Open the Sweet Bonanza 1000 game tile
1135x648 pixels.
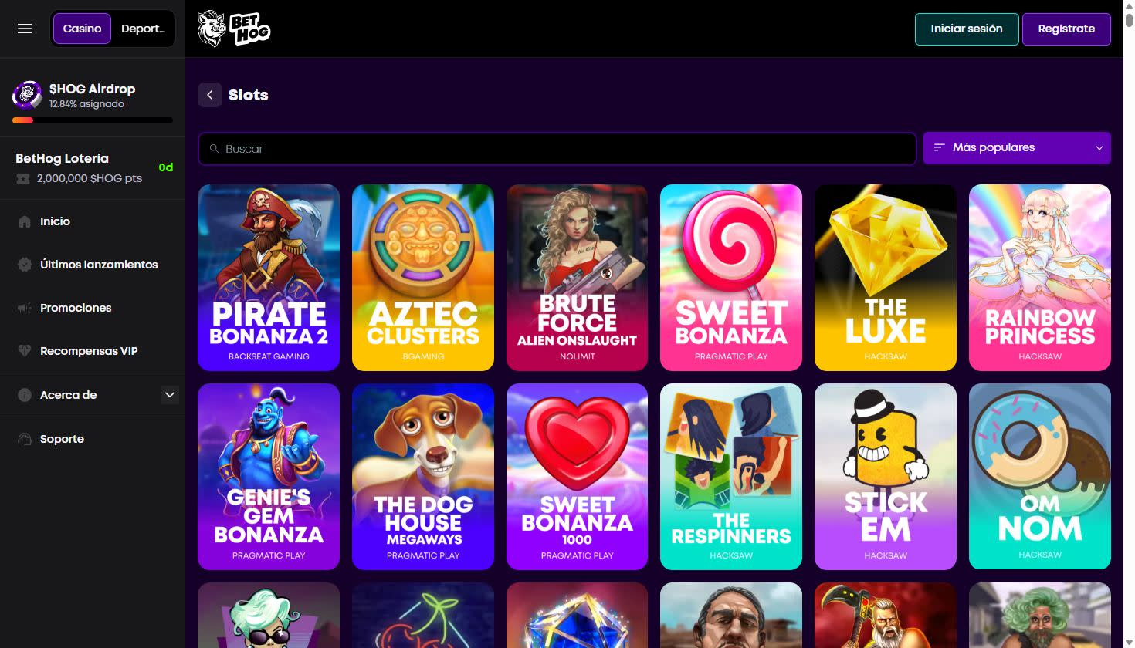tap(577, 477)
